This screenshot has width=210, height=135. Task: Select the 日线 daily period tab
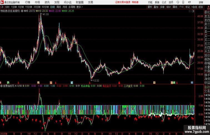tap(52, 7)
